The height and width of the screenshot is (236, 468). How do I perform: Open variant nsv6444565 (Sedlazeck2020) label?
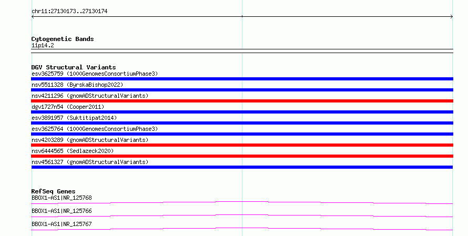(x=73, y=151)
